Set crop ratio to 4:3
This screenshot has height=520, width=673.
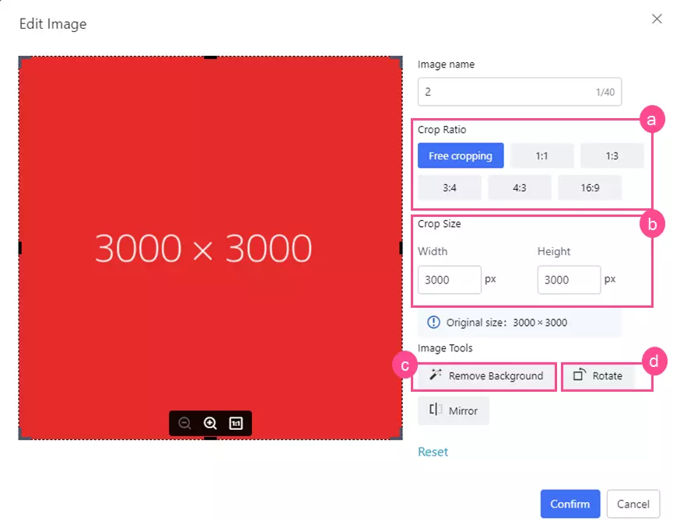[x=519, y=187]
